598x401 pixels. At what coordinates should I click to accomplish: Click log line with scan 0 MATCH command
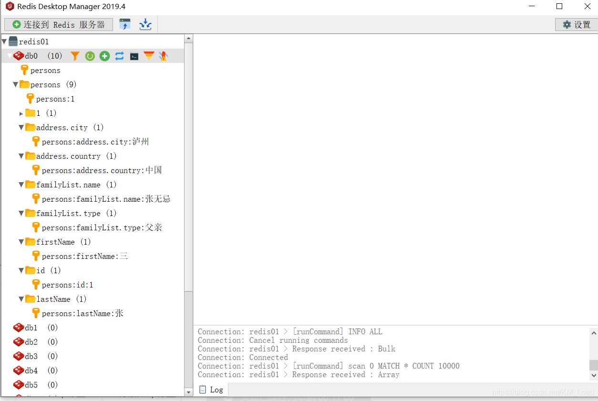click(329, 366)
